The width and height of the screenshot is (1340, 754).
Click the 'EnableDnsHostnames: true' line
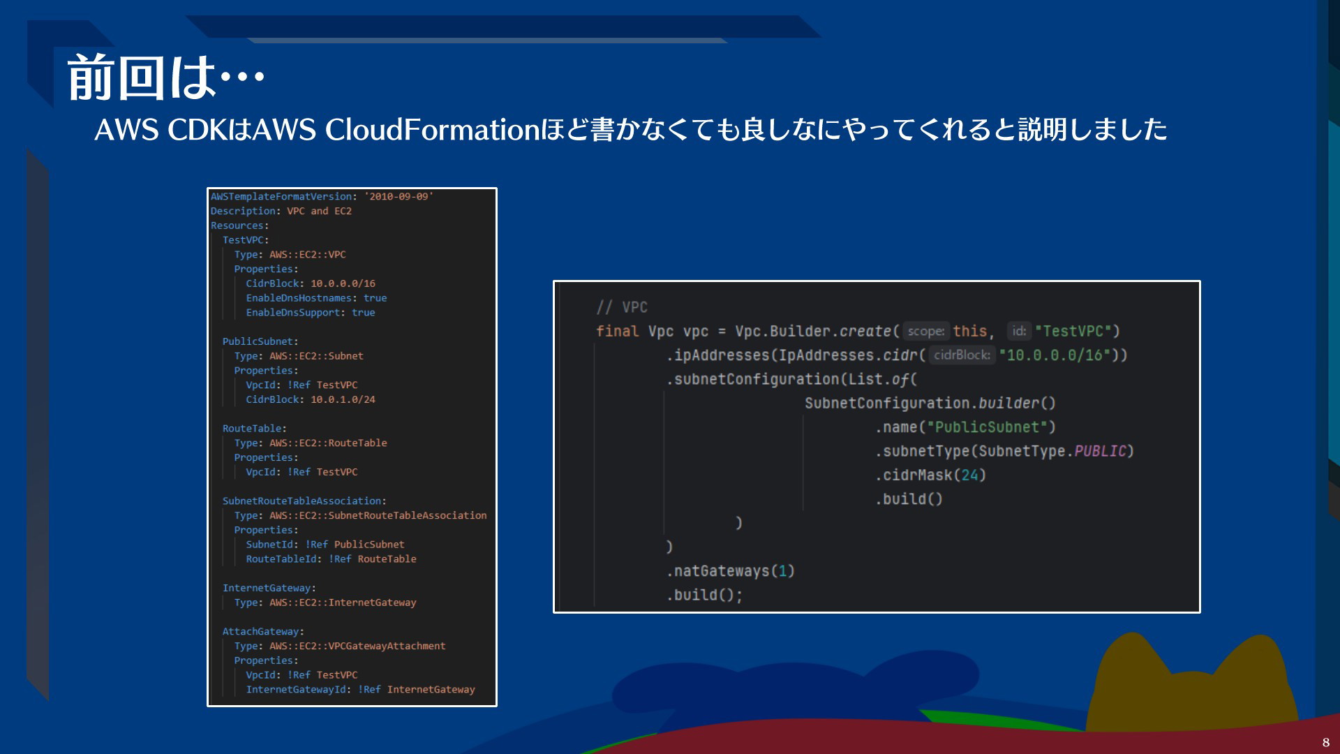point(316,298)
